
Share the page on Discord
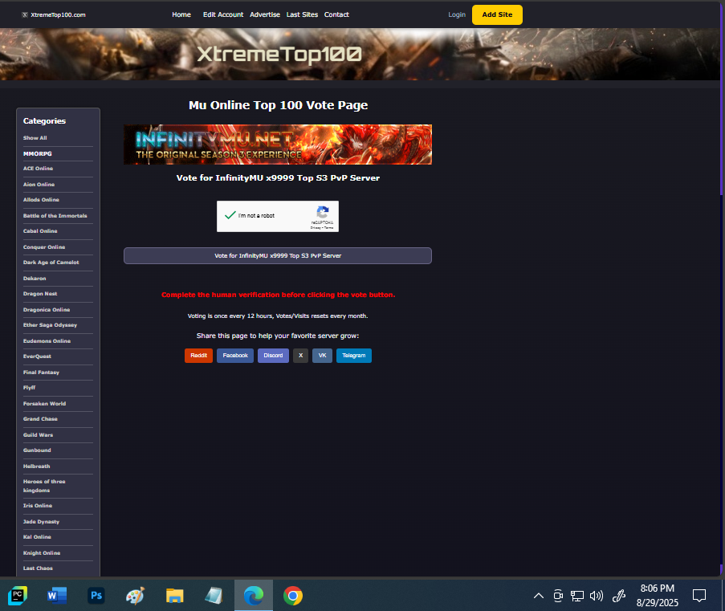[x=273, y=356]
